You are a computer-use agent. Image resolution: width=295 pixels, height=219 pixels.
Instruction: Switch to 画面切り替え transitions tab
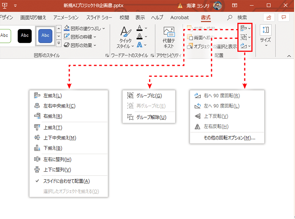pos(33,17)
